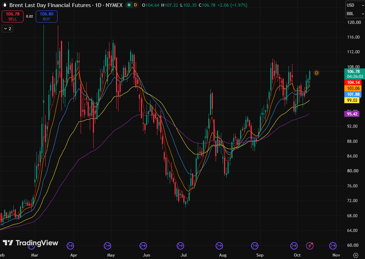
Task: Open chart settings gear in bottom-right corner
Action: click(x=356, y=255)
